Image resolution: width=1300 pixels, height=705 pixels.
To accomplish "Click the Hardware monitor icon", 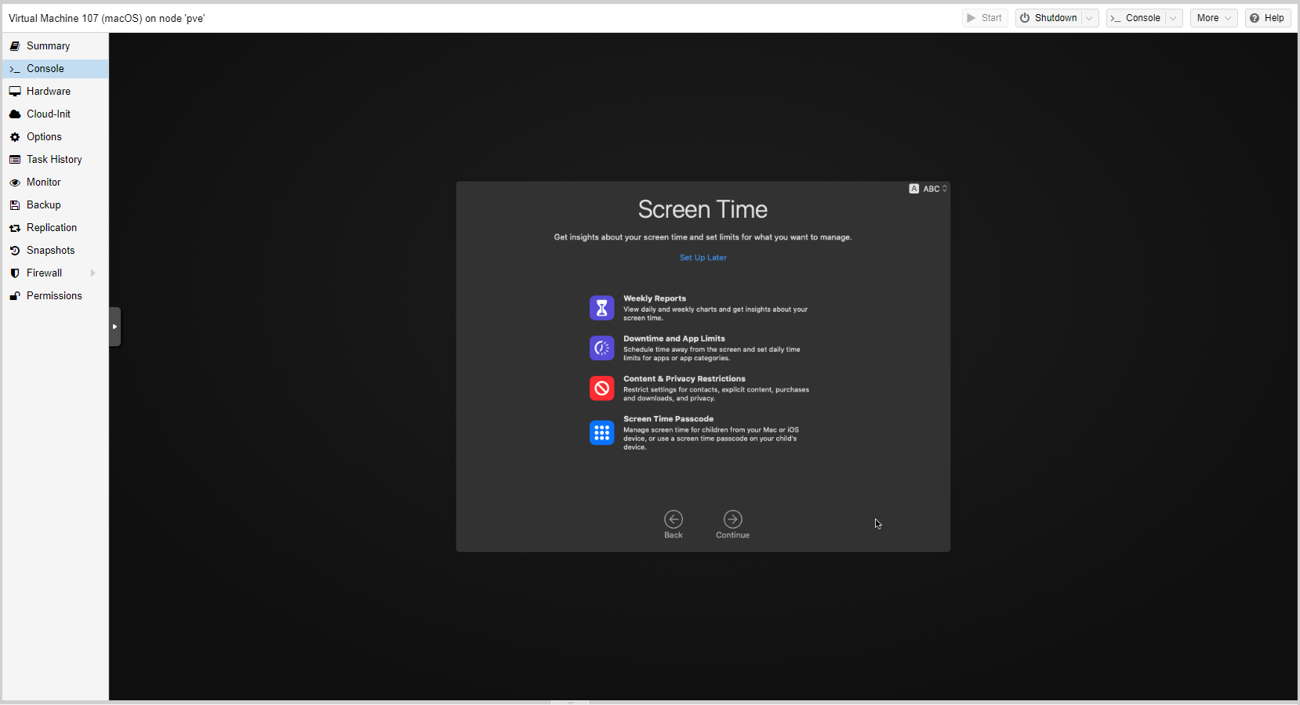I will point(15,92).
